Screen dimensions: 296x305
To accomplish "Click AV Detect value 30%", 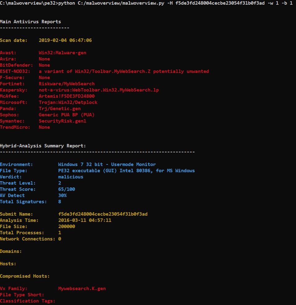I will tap(62, 195).
